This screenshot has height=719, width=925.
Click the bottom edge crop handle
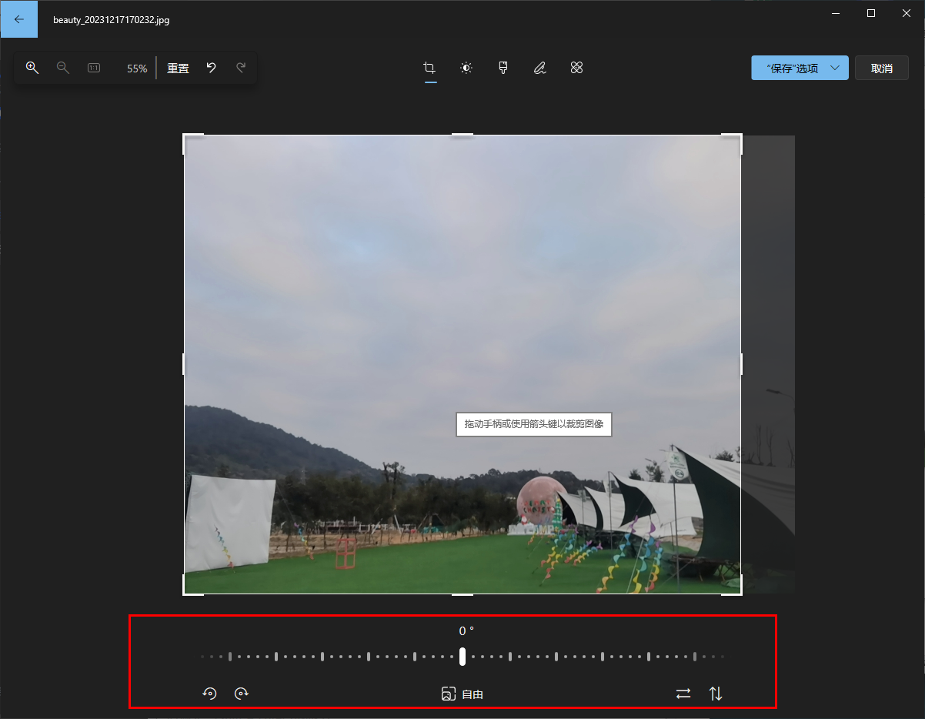pyautogui.click(x=462, y=594)
